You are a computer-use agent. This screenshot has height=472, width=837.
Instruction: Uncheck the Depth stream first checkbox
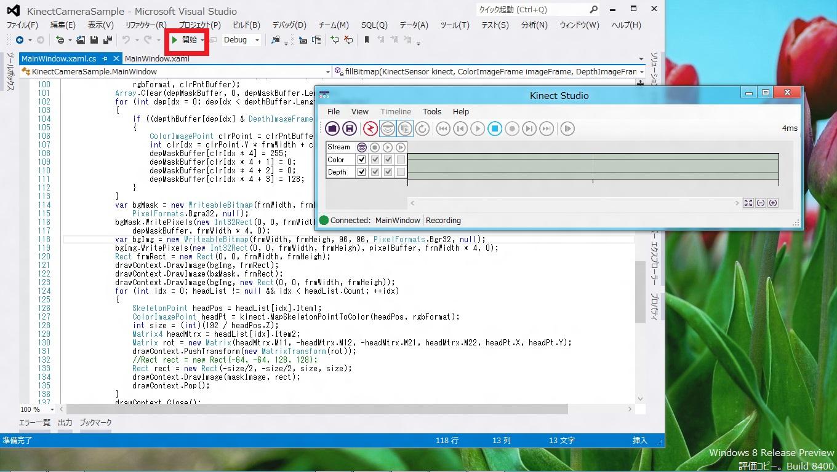362,172
